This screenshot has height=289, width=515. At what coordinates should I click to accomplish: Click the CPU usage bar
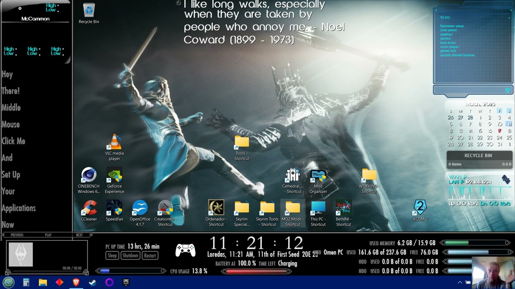pos(131,271)
